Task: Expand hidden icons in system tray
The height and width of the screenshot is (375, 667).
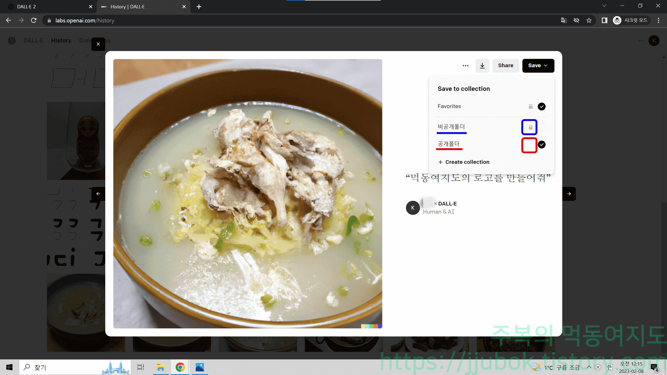Action: 589,367
